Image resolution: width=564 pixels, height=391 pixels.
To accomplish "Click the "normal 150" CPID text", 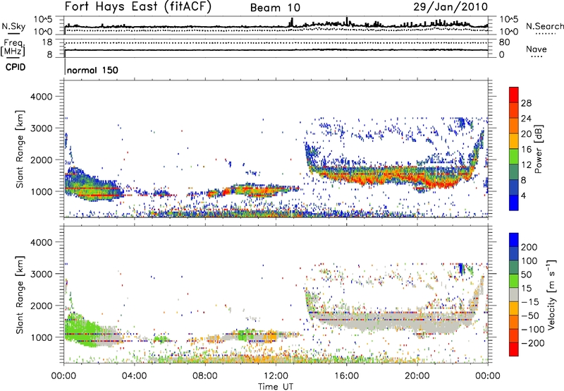I will 92,70.
